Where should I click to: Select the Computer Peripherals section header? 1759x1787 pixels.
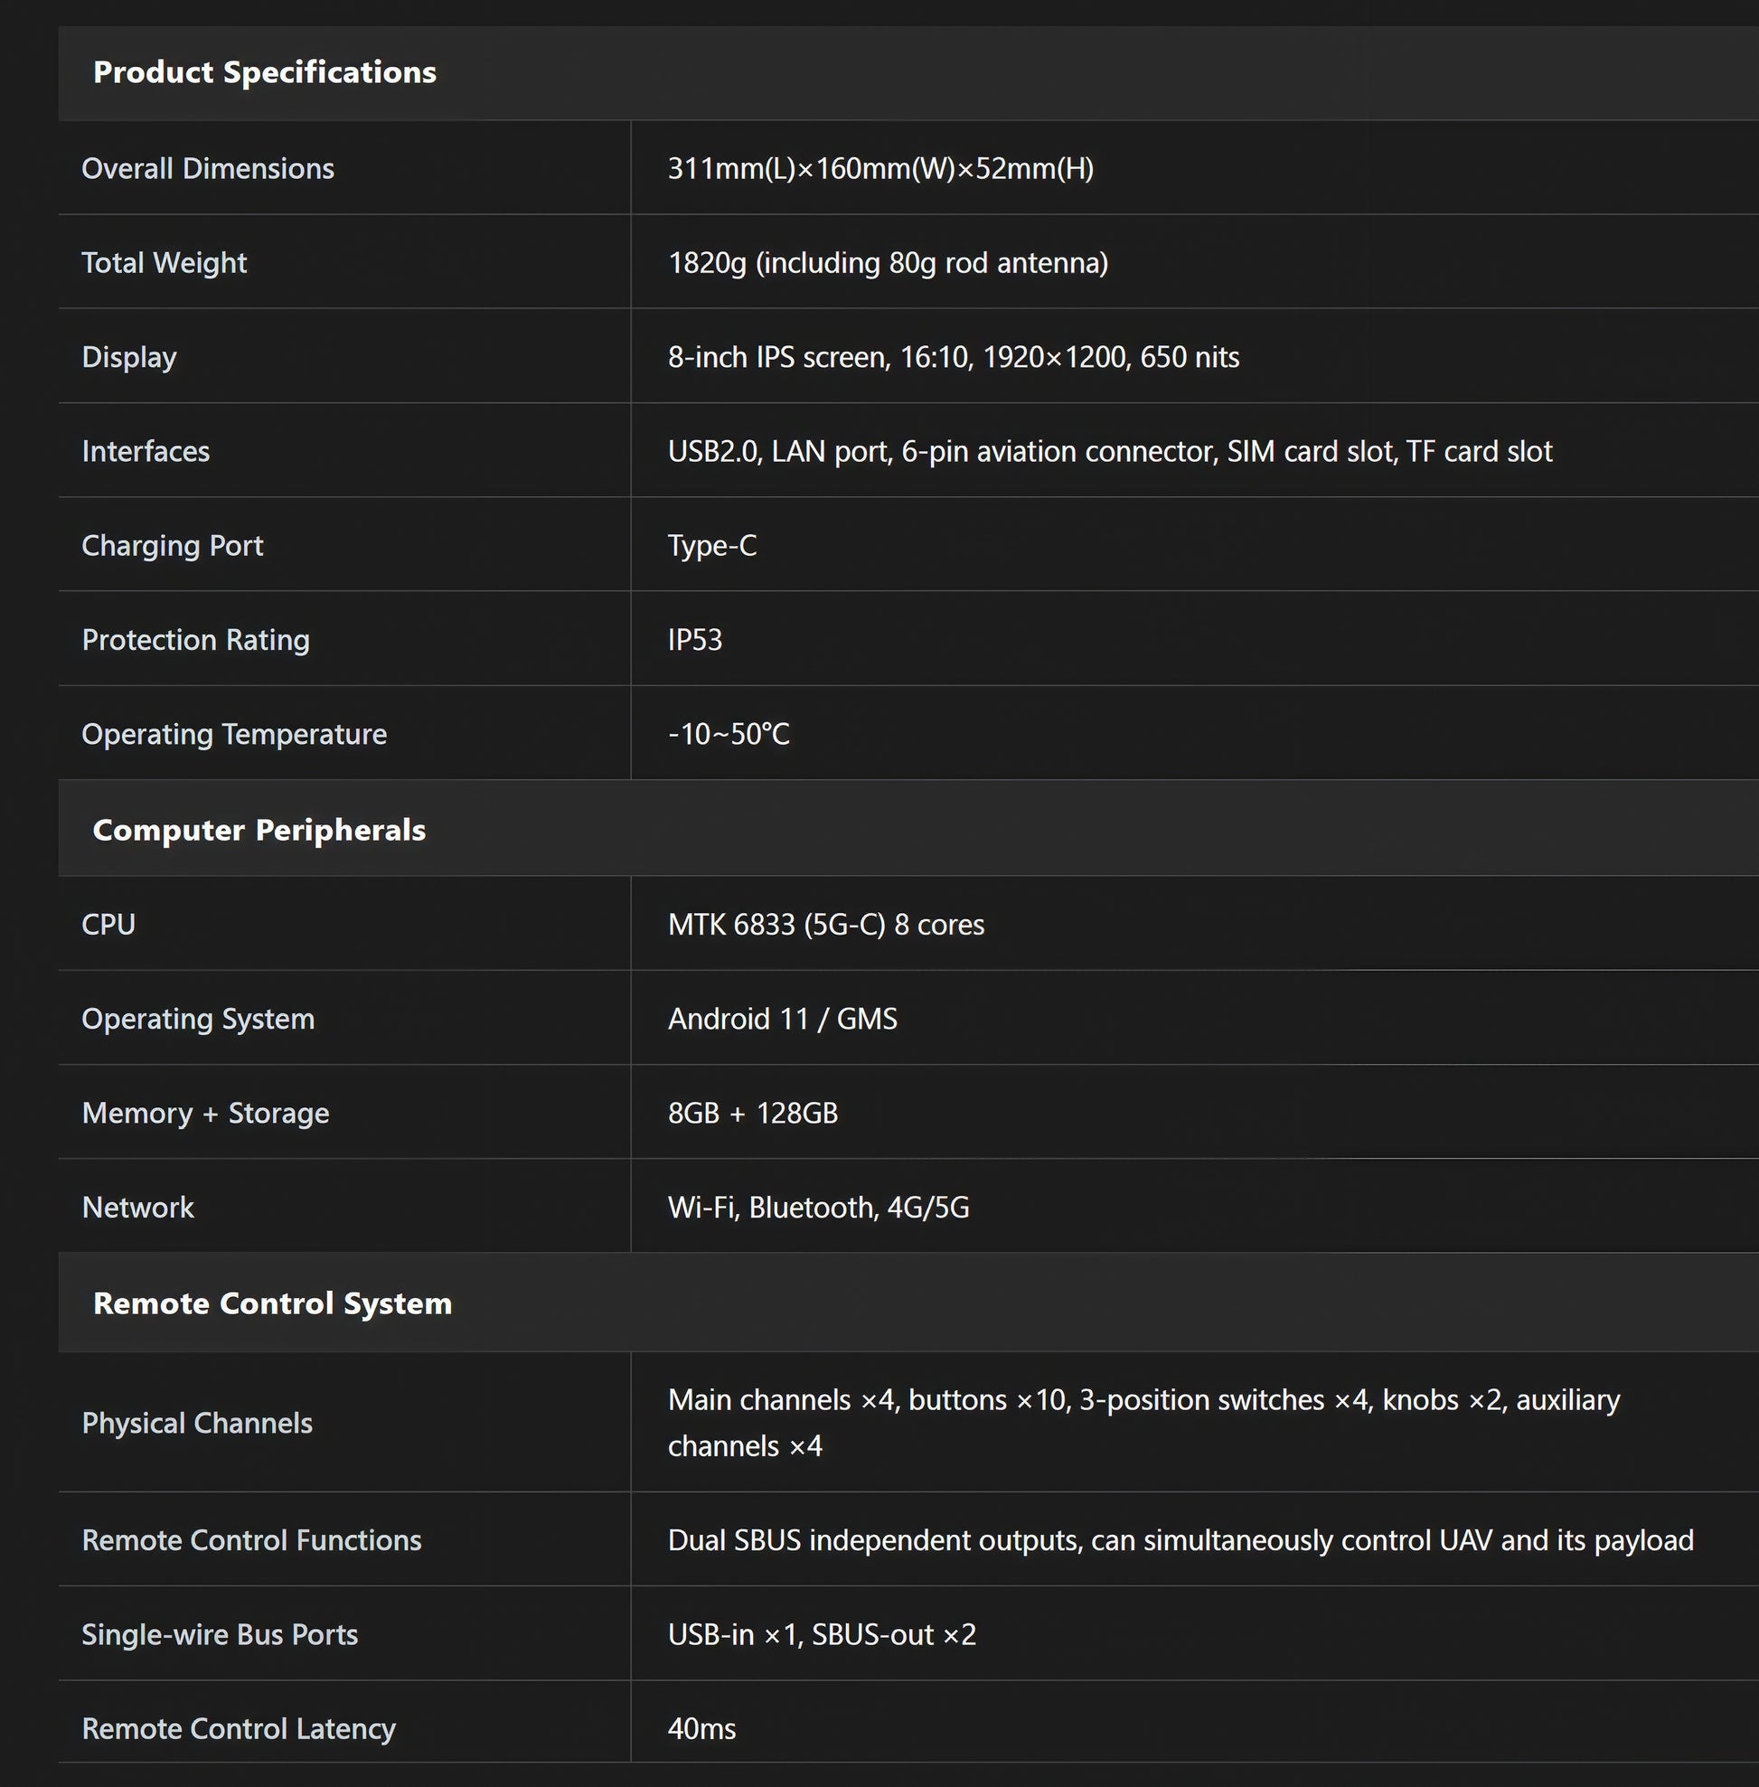[x=259, y=830]
